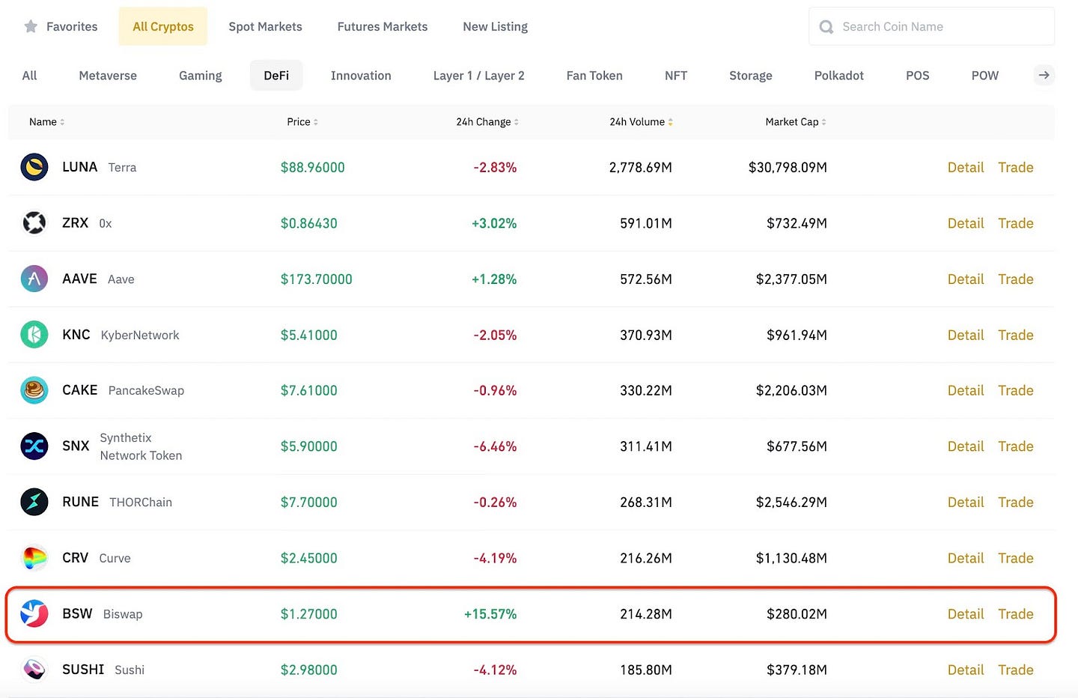The image size is (1078, 698).
Task: Sort table by 24h Change column
Action: [x=487, y=122]
